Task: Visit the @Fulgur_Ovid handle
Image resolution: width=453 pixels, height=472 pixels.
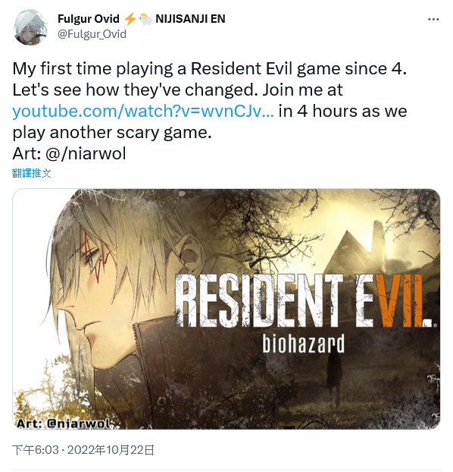Action: click(92, 34)
